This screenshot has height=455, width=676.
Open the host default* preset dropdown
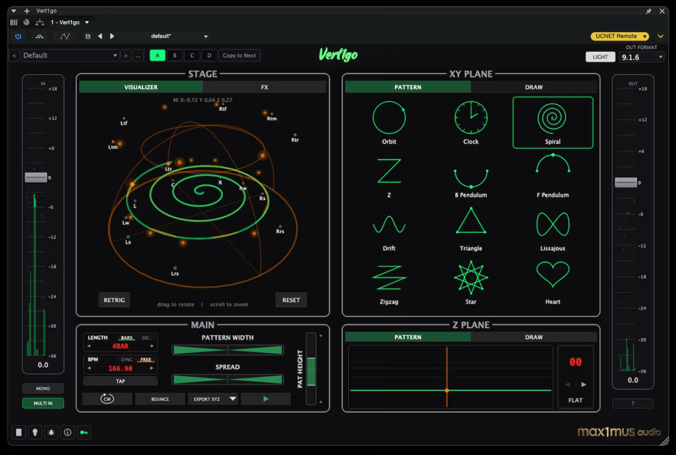(x=179, y=37)
